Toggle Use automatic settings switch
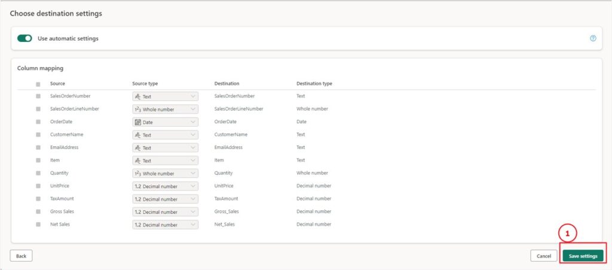 [x=25, y=38]
